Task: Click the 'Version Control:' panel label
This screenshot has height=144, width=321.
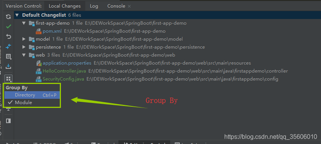Action: click(x=24, y=6)
